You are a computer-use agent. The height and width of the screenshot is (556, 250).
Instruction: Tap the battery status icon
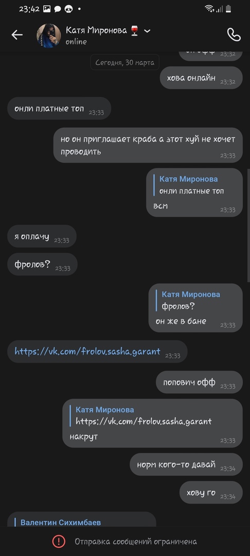point(228,9)
